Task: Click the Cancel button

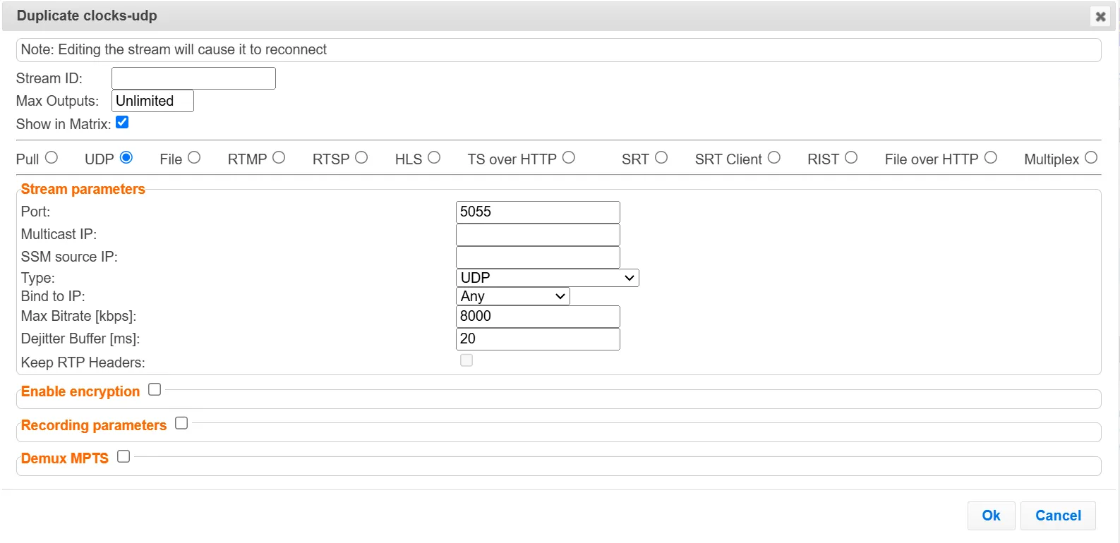Action: (1058, 515)
